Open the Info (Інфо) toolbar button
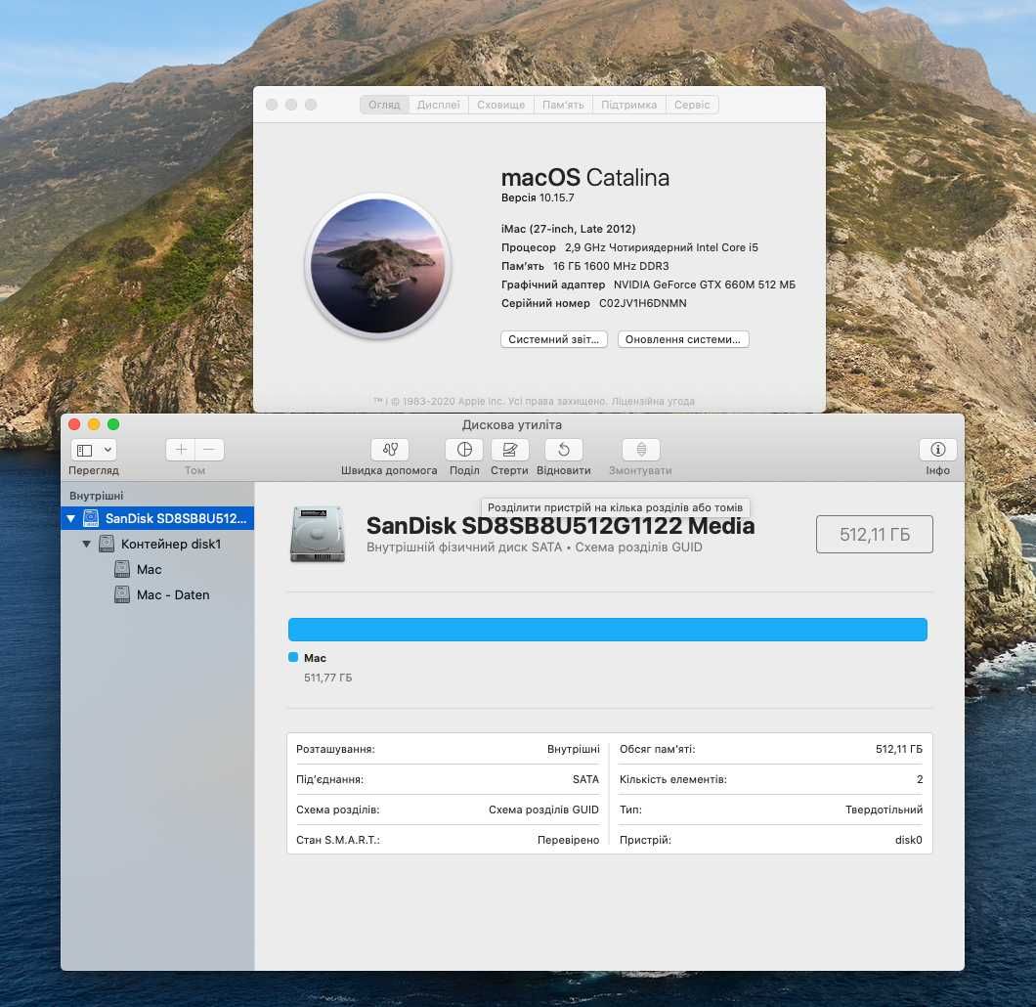The image size is (1036, 1007). [x=937, y=450]
